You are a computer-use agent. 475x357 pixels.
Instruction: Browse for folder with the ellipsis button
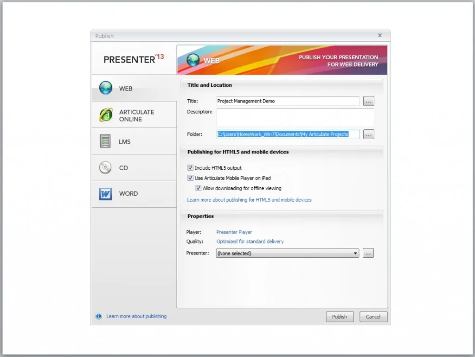(369, 134)
